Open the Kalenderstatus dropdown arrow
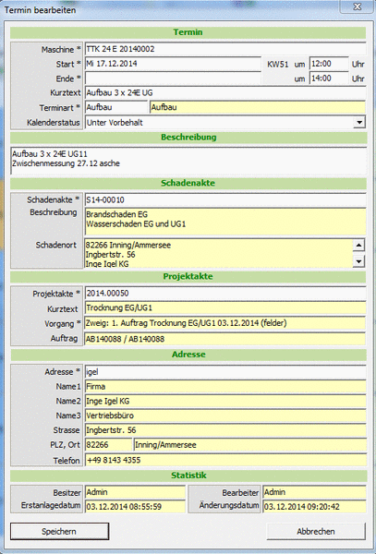Viewport: 376px width, 554px height. (359, 122)
